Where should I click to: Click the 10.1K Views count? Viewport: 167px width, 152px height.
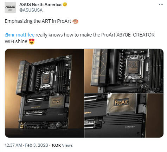[x=62, y=145]
